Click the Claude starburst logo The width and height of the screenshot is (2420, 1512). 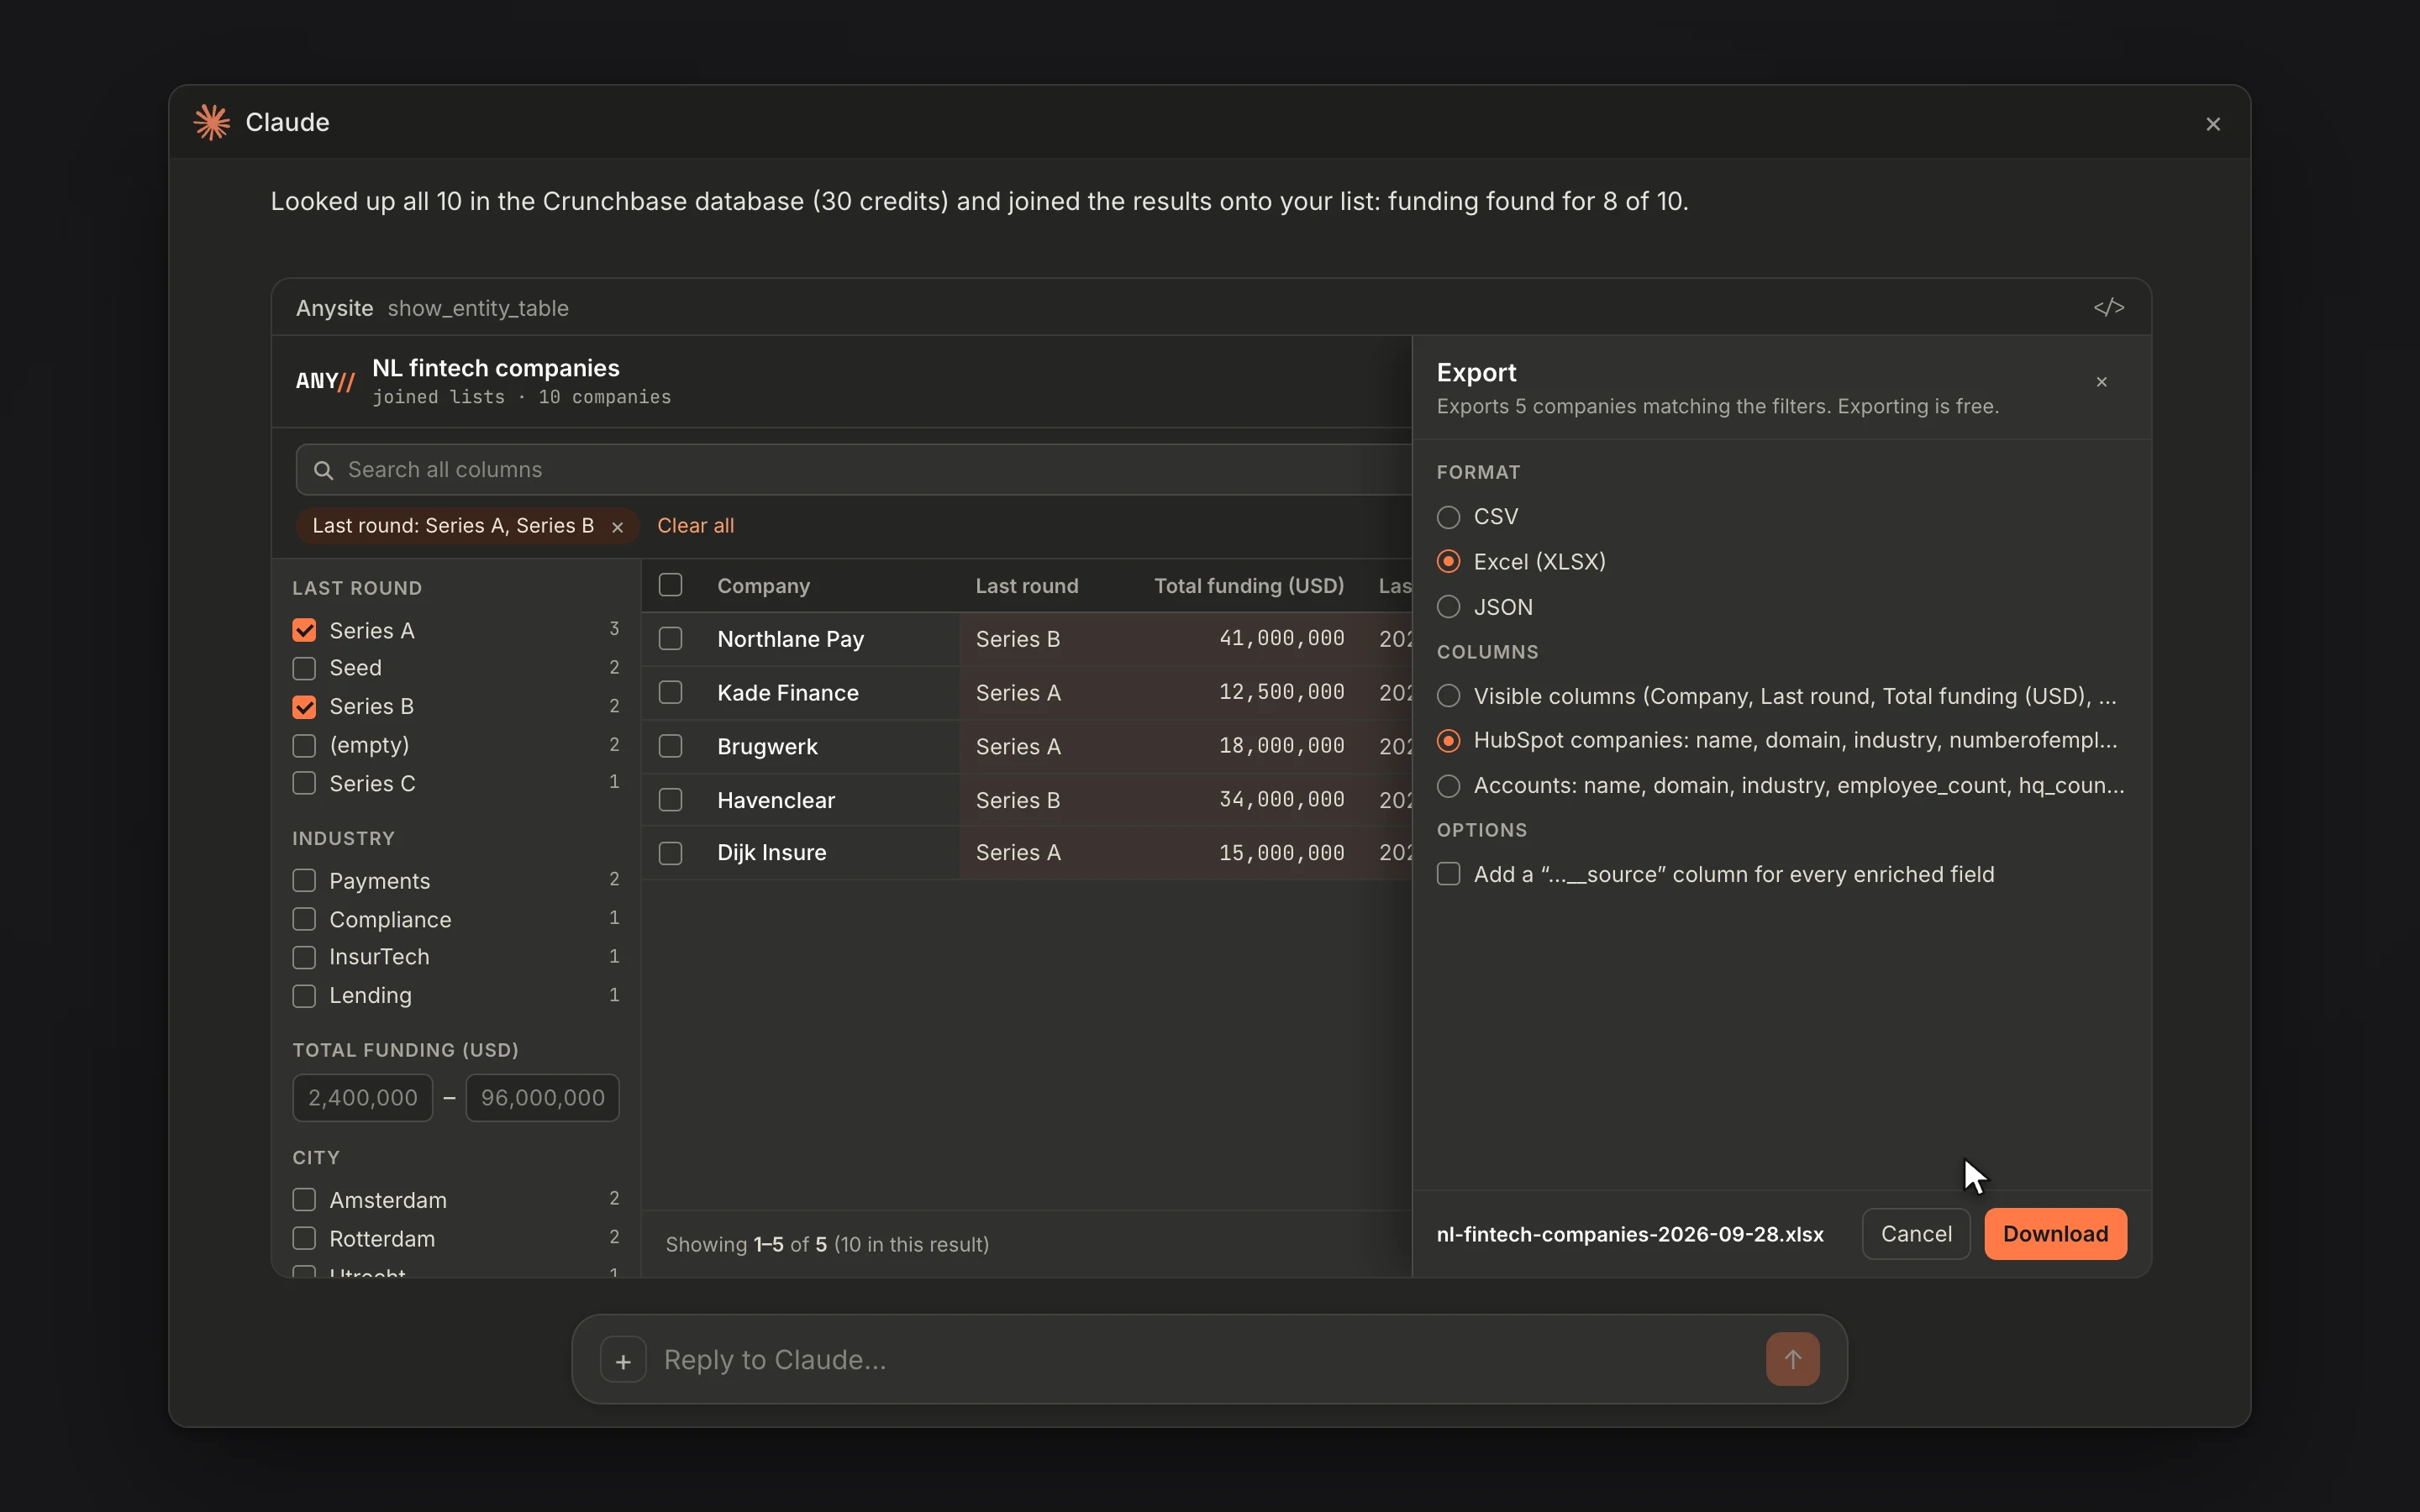point(212,122)
